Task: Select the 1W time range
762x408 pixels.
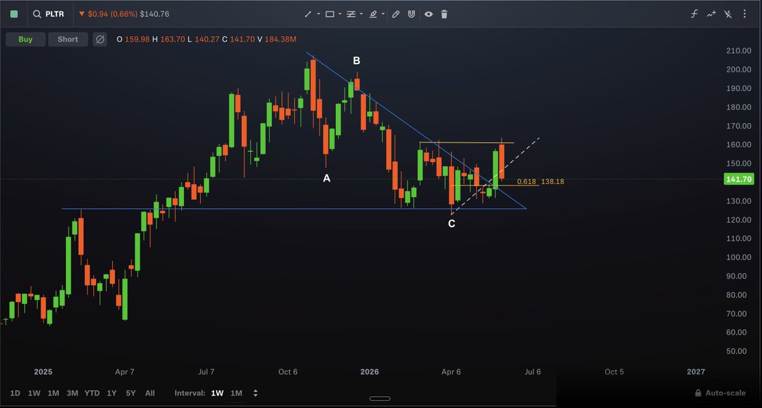Action: tap(34, 393)
